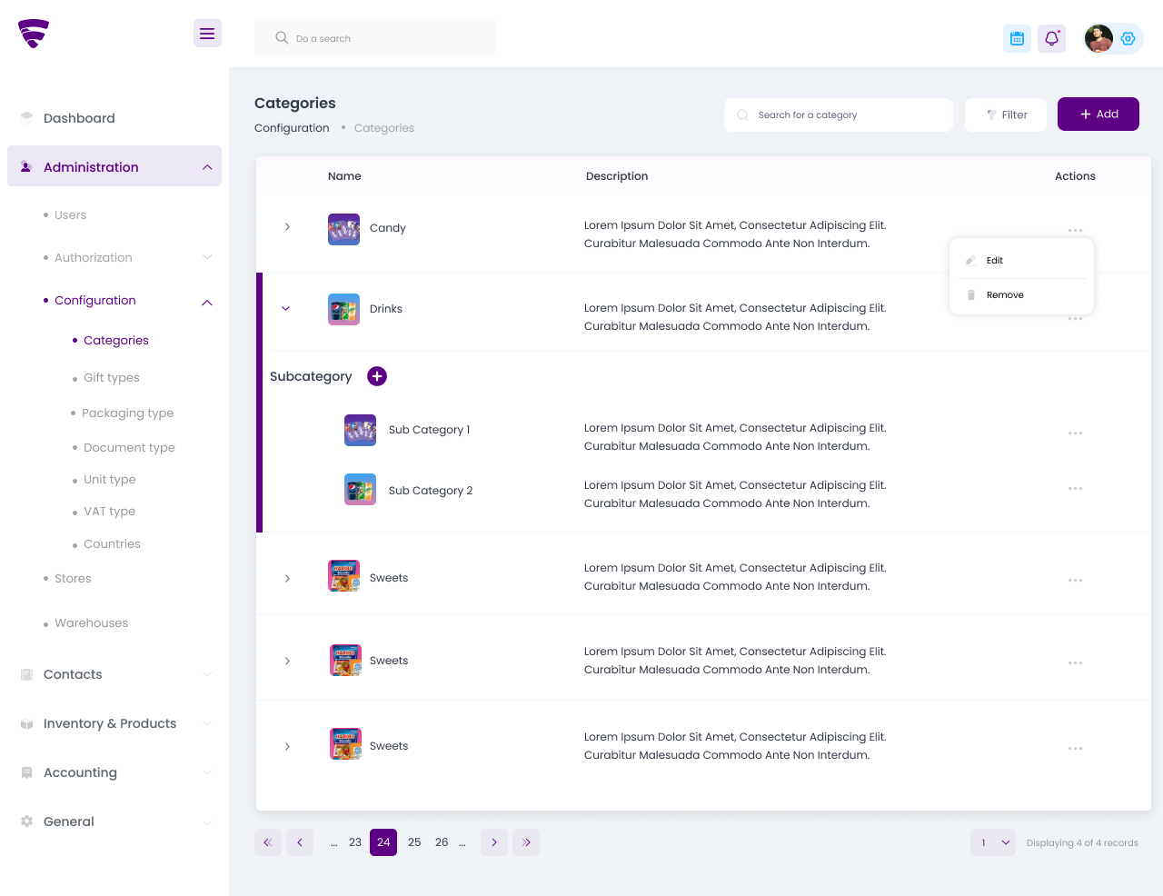Open Packaging type in sidebar
Screen dimensions: 1163x896
(128, 413)
